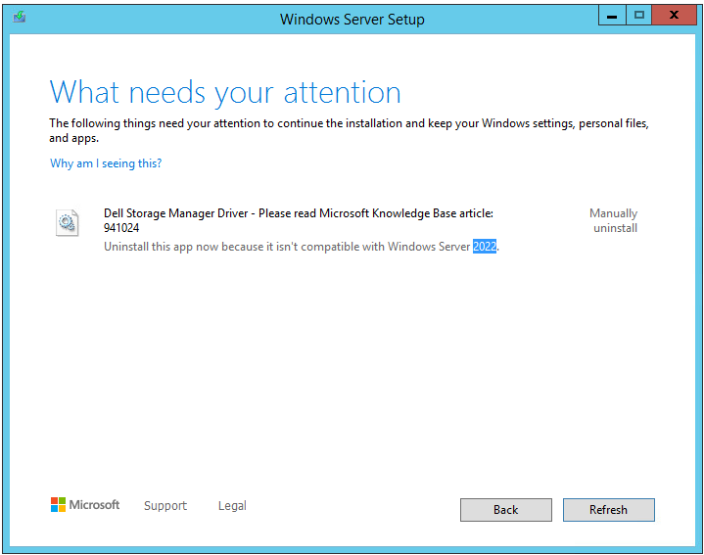Open the Support link
The height and width of the screenshot is (555, 704).
coord(165,506)
